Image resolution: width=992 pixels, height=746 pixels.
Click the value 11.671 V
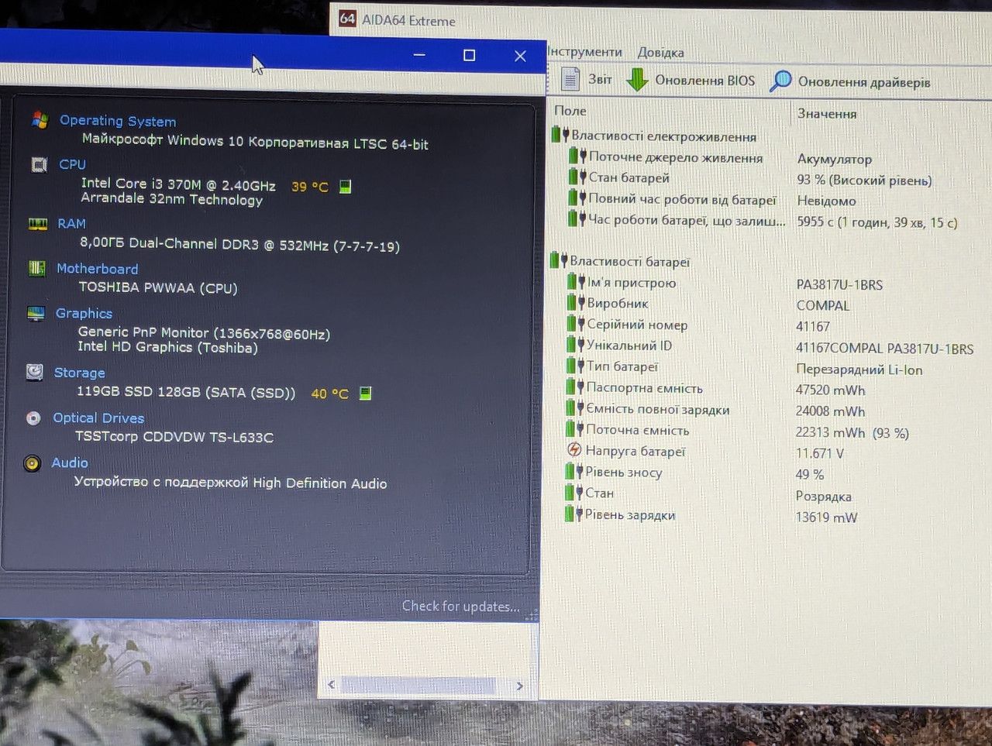coord(819,453)
